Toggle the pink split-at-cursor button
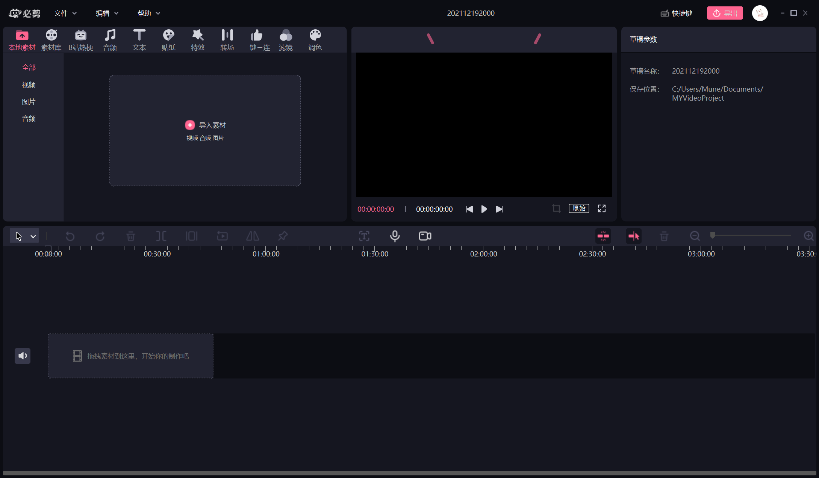This screenshot has height=478, width=819. (634, 236)
